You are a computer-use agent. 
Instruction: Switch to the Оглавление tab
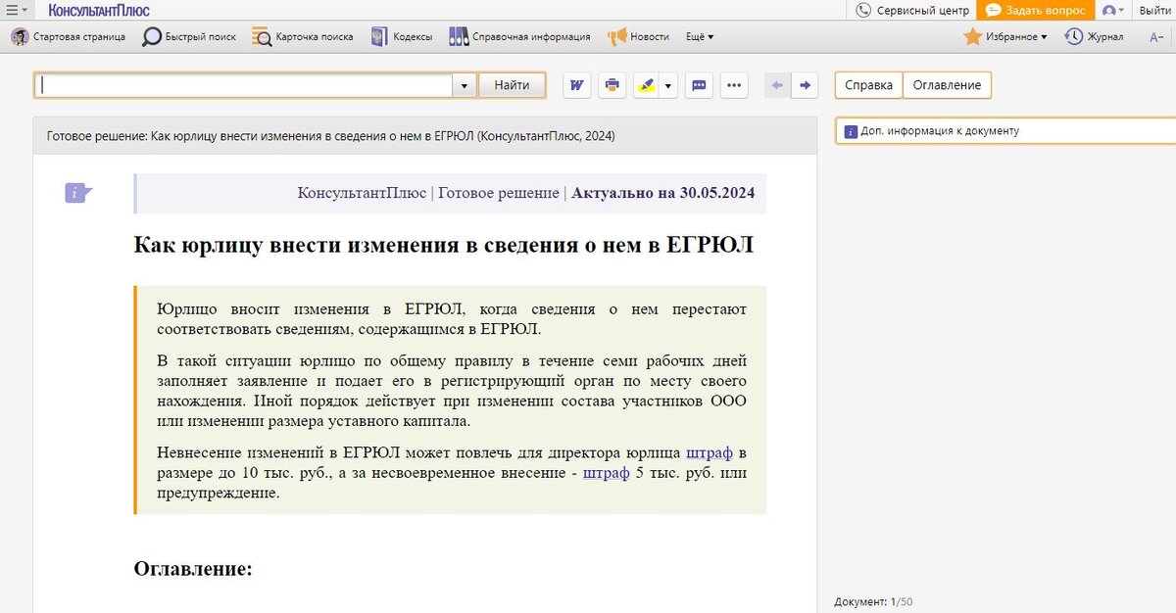pos(947,85)
